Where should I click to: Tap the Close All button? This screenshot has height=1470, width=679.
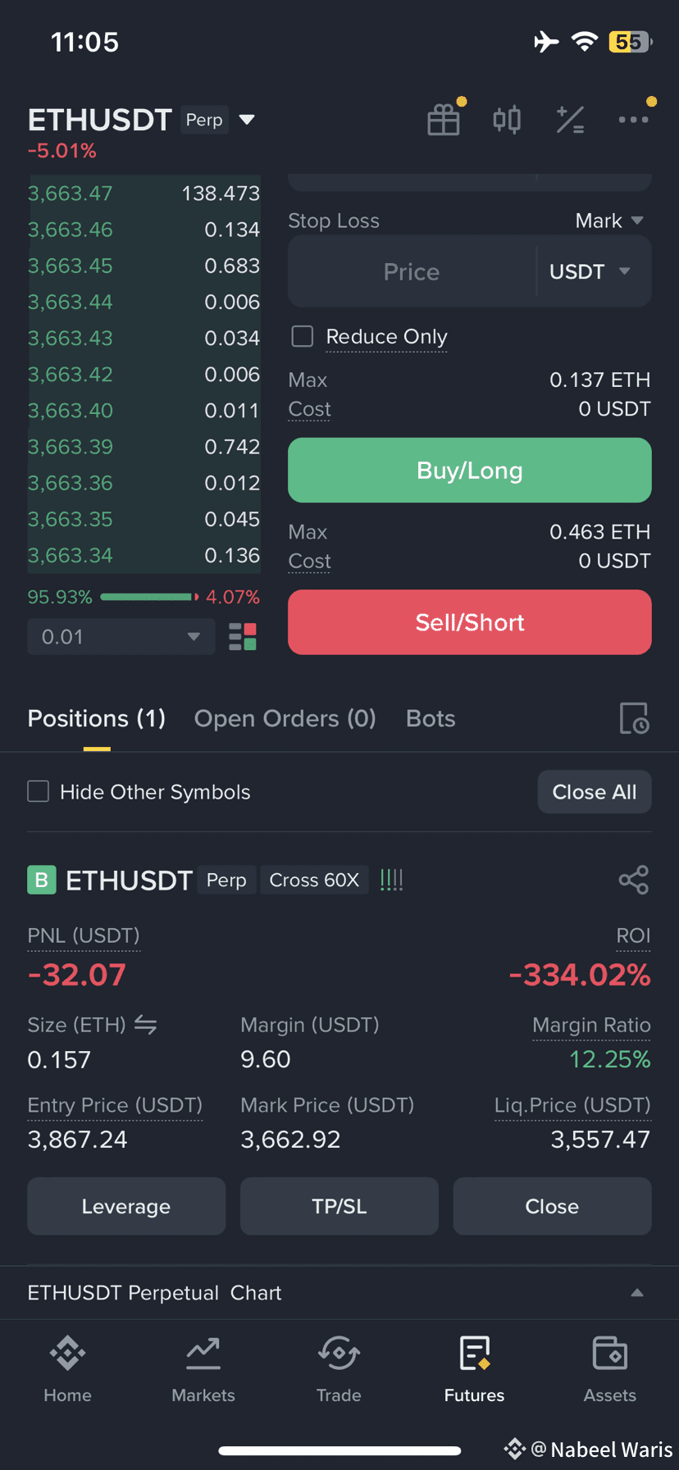pos(595,792)
